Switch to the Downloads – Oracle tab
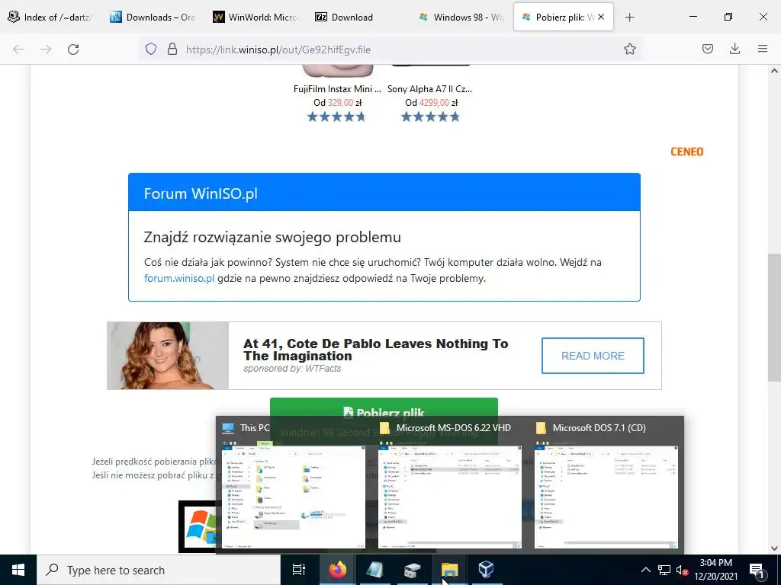781x585 pixels. pos(153,17)
